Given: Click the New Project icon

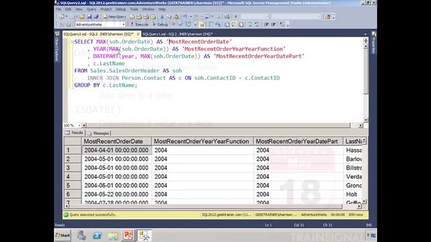Looking at the screenshot, I should [x=61, y=17].
